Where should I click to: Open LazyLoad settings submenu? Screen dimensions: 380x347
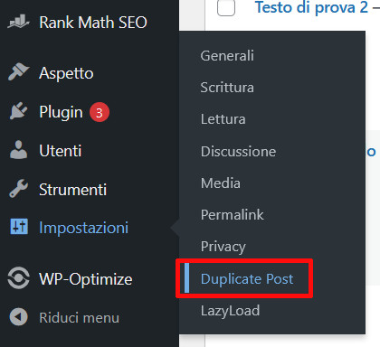230,311
